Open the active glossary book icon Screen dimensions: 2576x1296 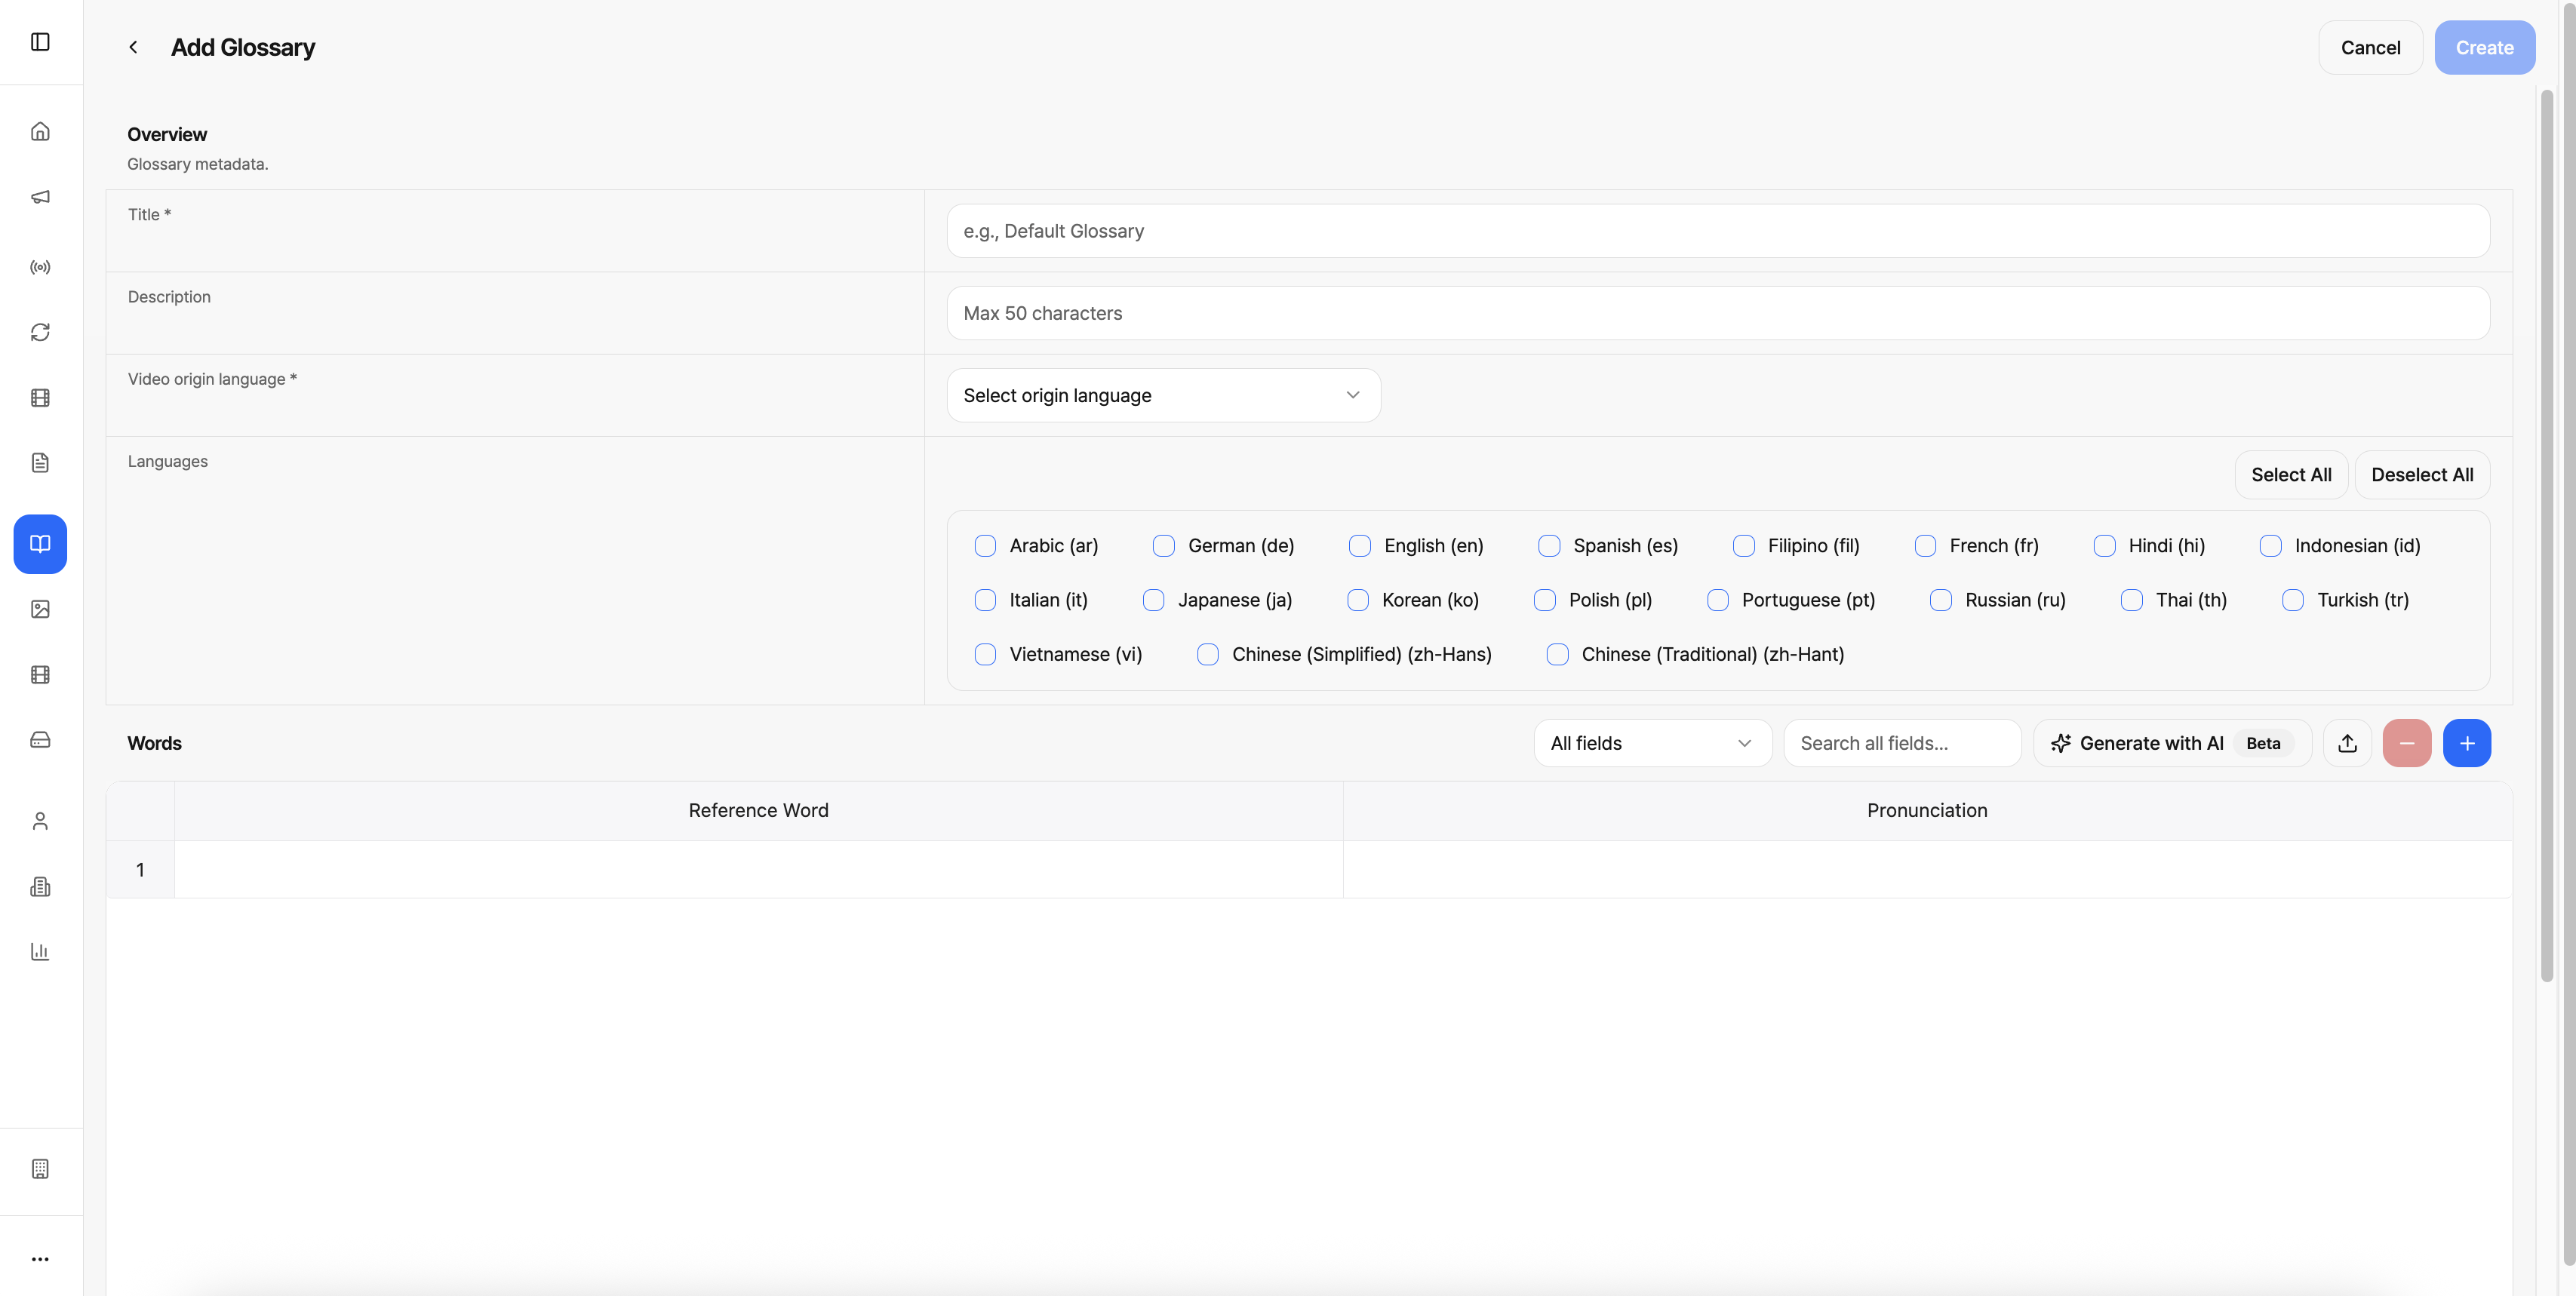40,544
